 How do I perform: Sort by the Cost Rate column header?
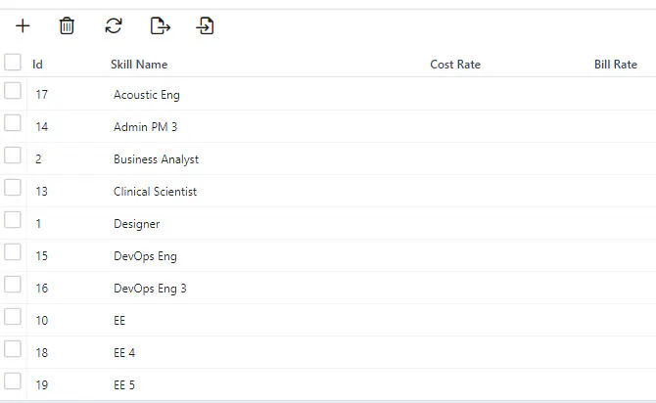[x=455, y=65]
